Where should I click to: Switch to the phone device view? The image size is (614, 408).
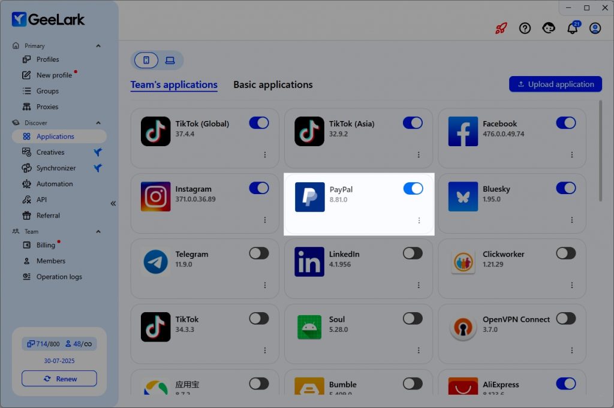click(146, 61)
